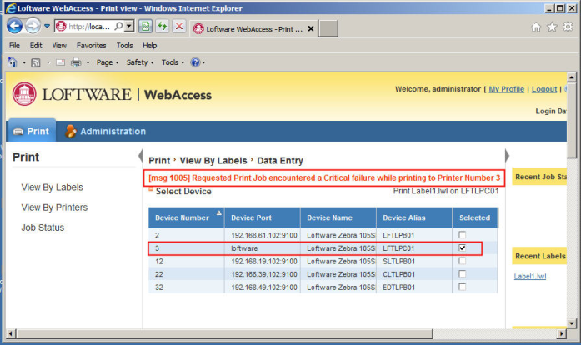The height and width of the screenshot is (345, 581).
Task: Sort by Selected column header
Action: tap(475, 217)
